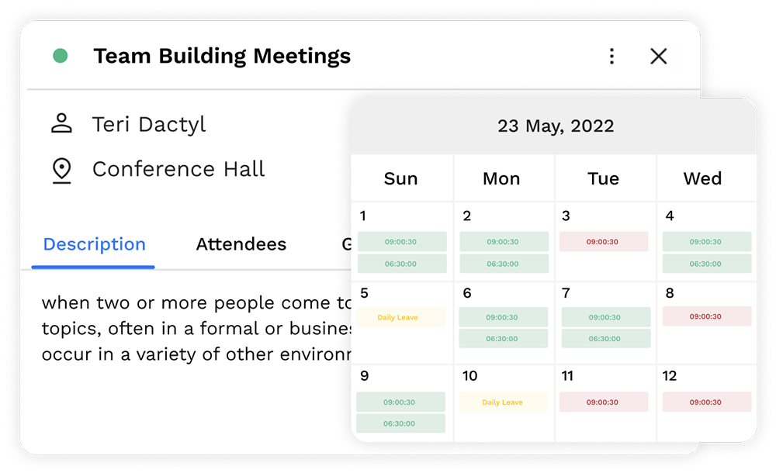Close the Team Building Meetings card
The image size is (776, 473).
pyautogui.click(x=658, y=56)
